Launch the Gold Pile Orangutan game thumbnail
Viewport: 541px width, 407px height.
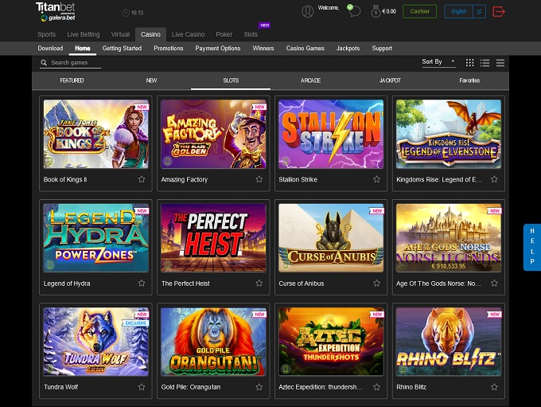(x=213, y=341)
